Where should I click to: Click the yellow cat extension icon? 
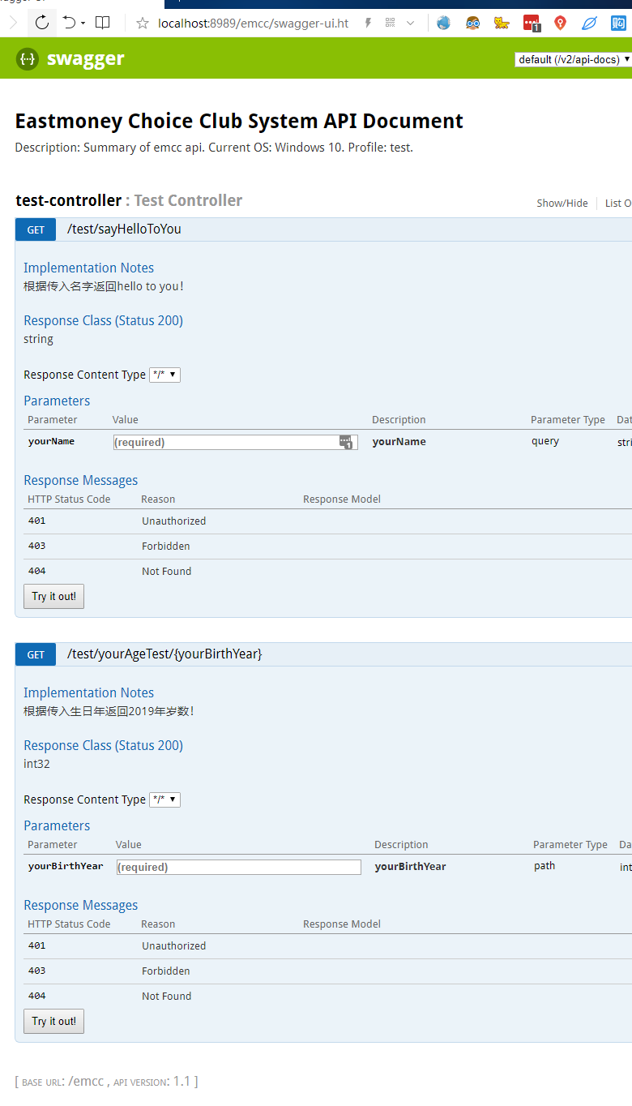[502, 23]
